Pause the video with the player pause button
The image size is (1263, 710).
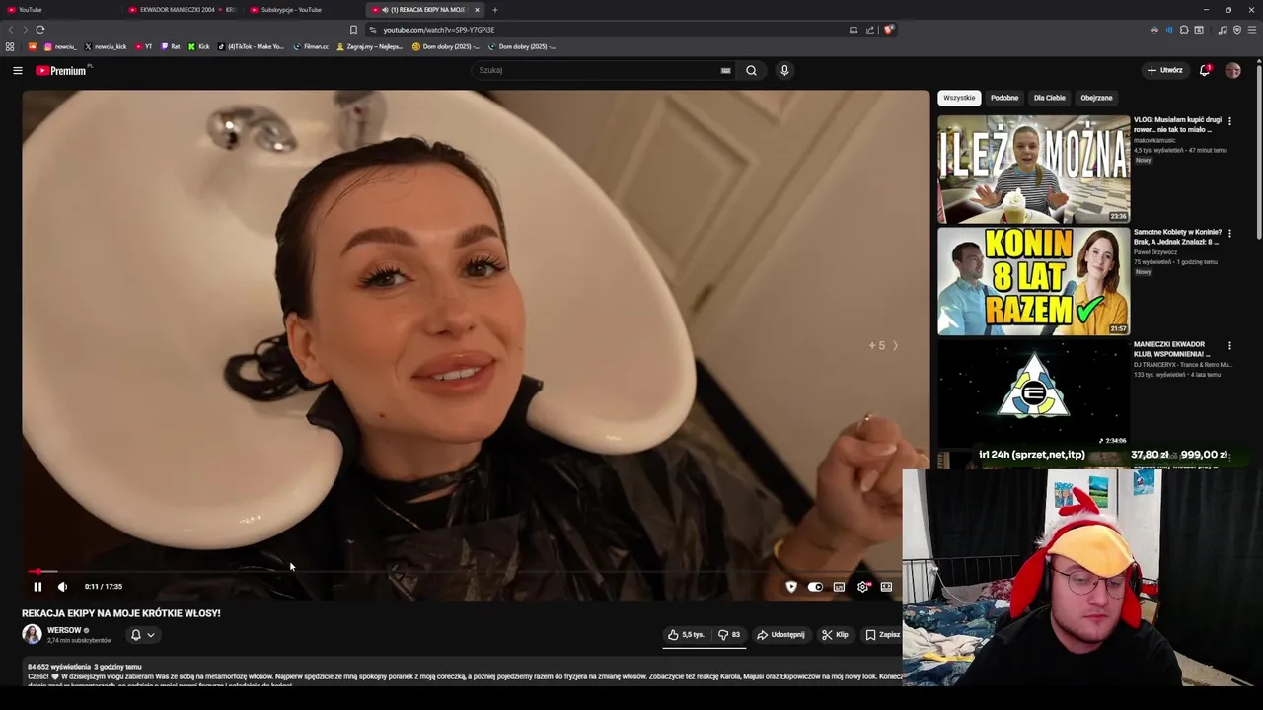[x=37, y=587]
